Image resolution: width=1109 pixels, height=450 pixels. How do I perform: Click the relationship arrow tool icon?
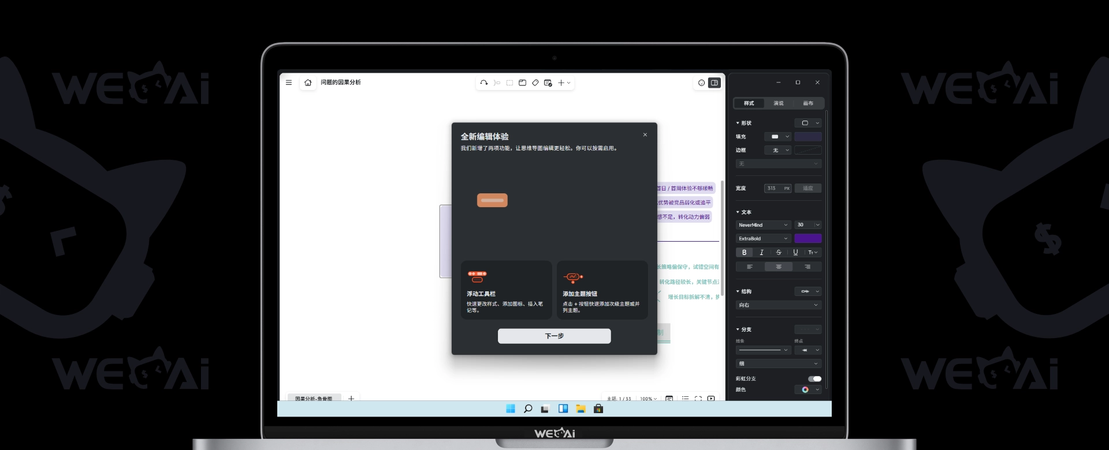point(484,82)
